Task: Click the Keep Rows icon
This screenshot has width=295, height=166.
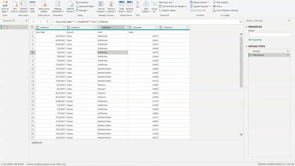Action: point(122,4)
